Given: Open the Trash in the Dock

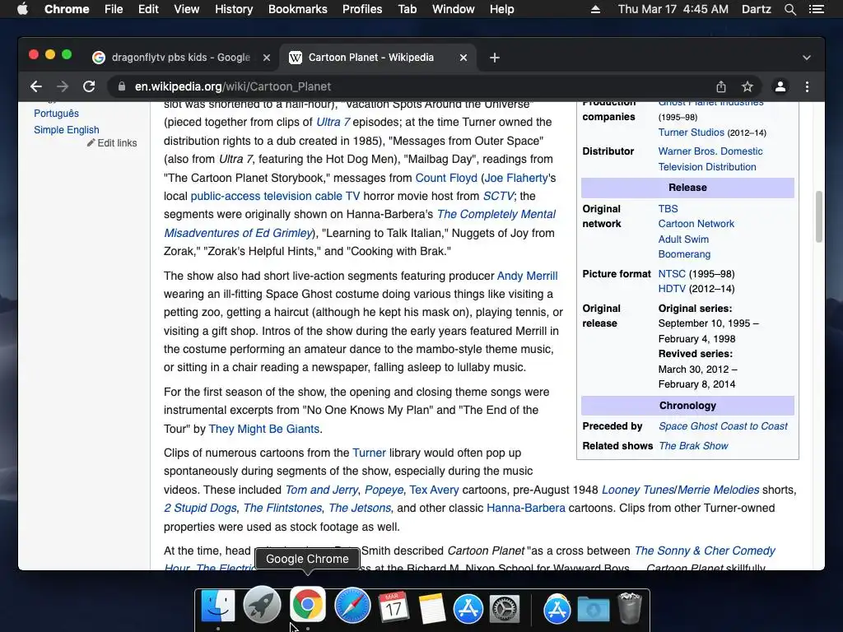Looking at the screenshot, I should (630, 608).
